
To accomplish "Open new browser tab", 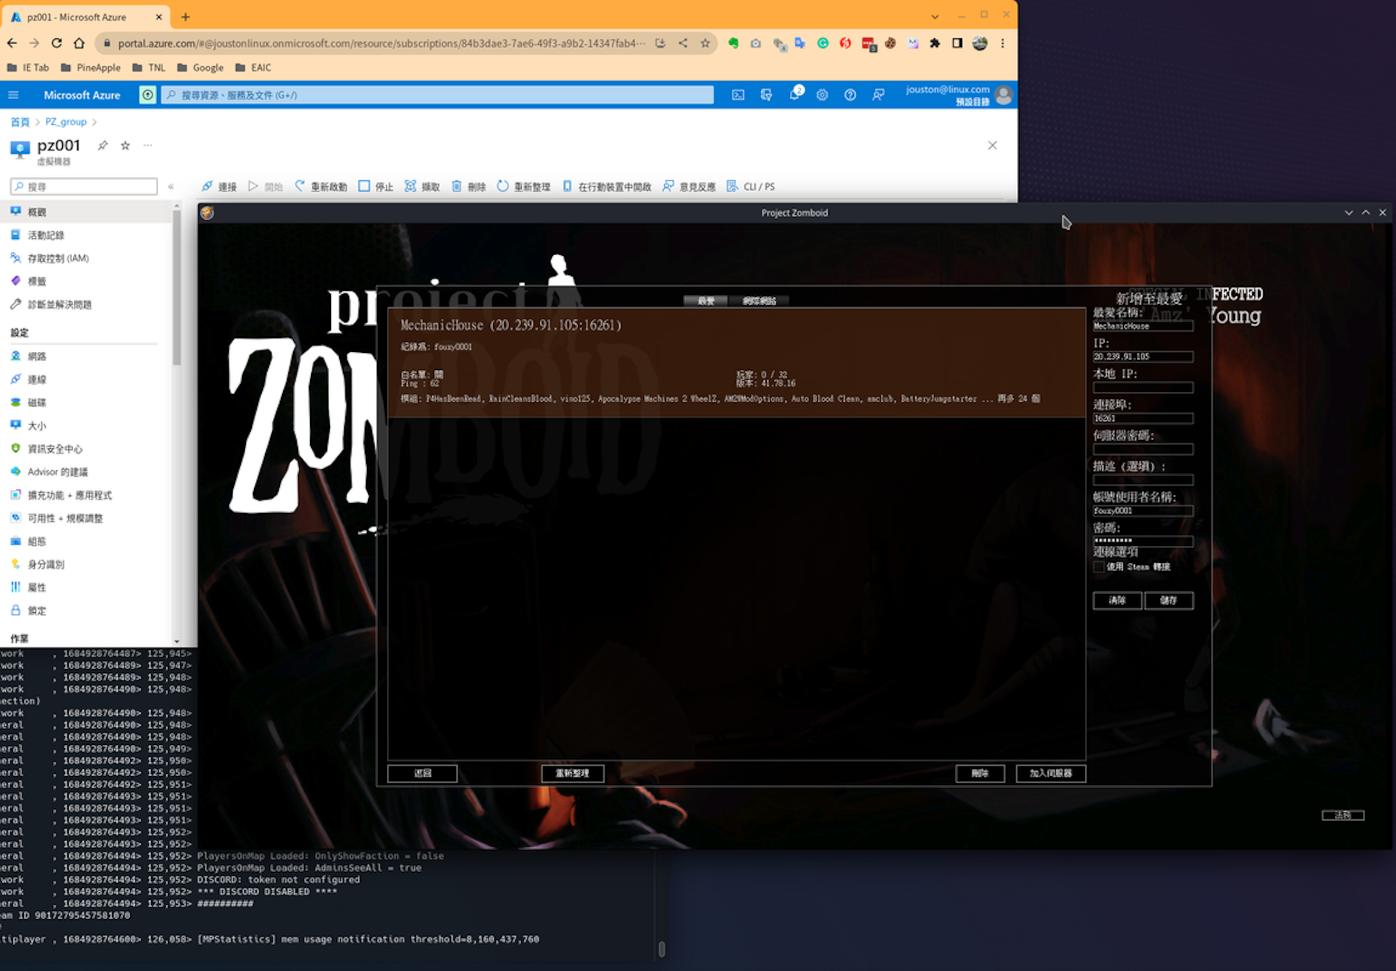I will [186, 17].
